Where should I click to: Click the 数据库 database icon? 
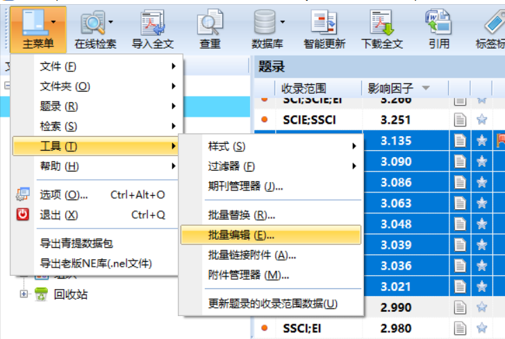point(265,22)
